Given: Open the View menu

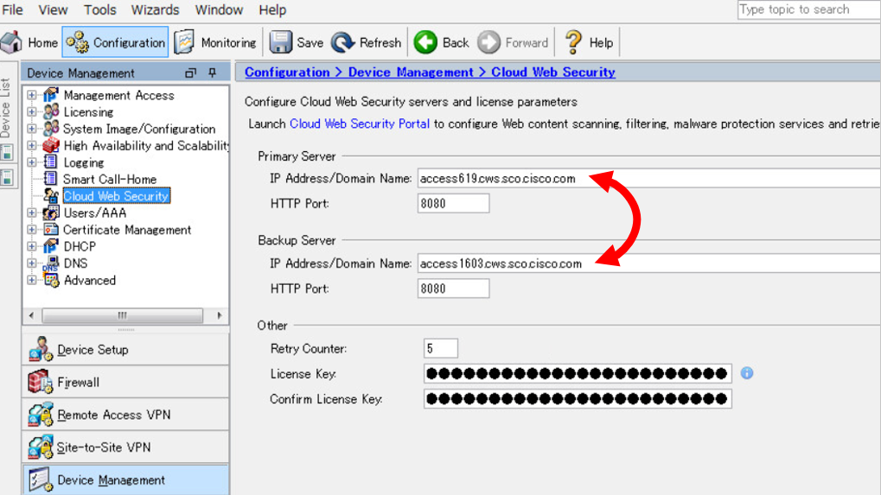Looking at the screenshot, I should 53,10.
